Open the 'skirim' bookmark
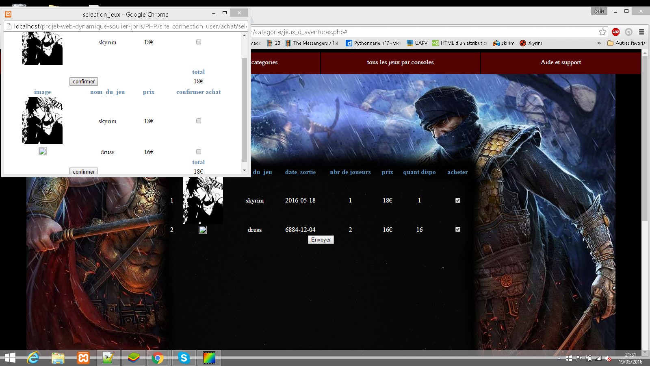The height and width of the screenshot is (366, 650). 504,43
